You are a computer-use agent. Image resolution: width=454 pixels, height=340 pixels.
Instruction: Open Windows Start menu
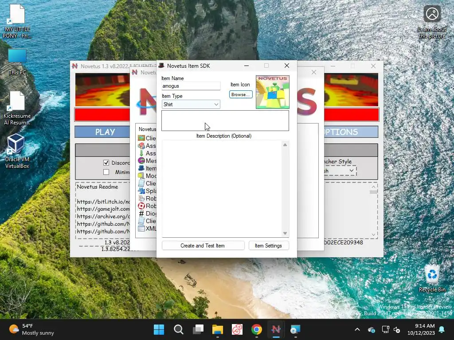coord(159,329)
